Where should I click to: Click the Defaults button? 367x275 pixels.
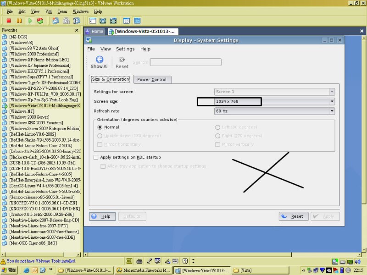coord(132,216)
